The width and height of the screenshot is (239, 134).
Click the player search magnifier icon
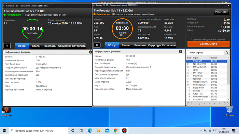[227, 53]
